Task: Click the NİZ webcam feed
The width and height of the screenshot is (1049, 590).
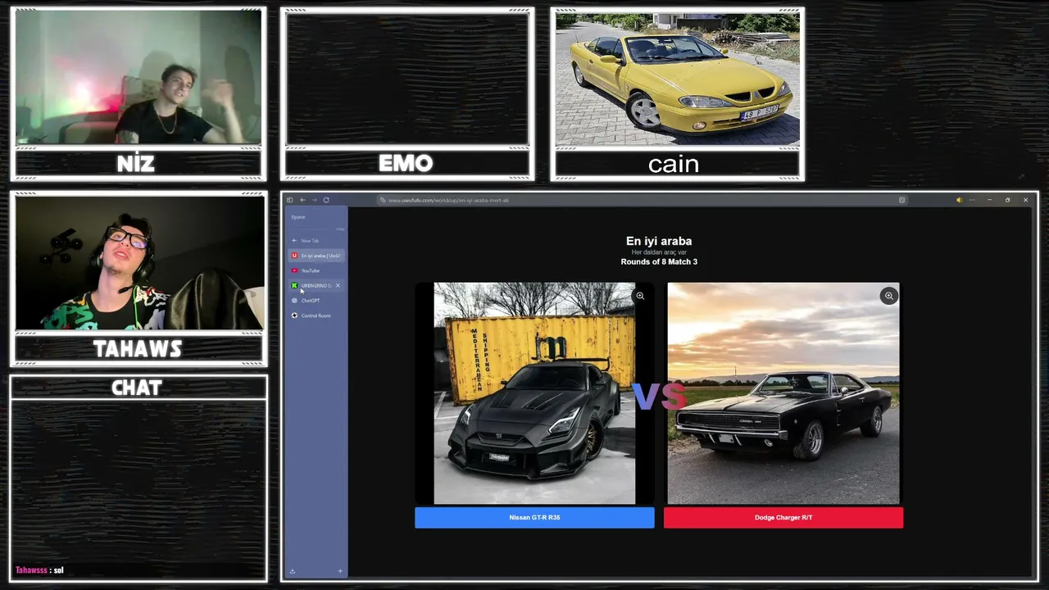Action: tap(139, 78)
